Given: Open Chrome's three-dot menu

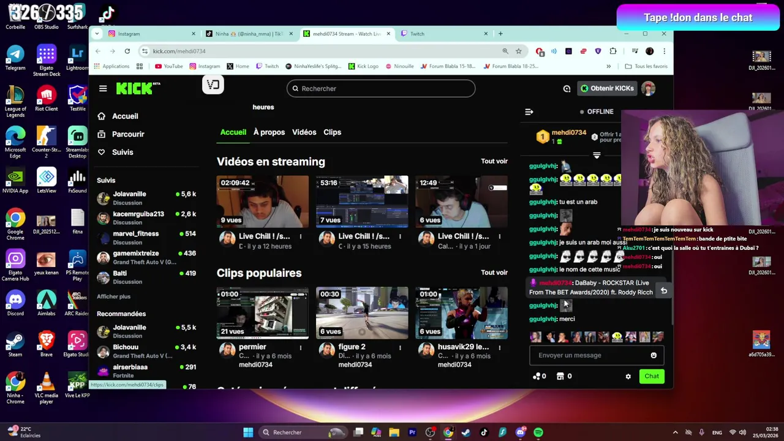Looking at the screenshot, I should pyautogui.click(x=664, y=51).
